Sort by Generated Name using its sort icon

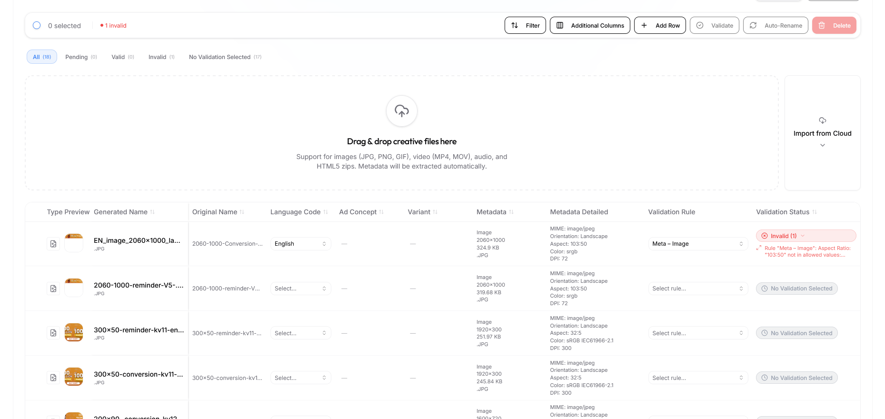click(x=152, y=212)
